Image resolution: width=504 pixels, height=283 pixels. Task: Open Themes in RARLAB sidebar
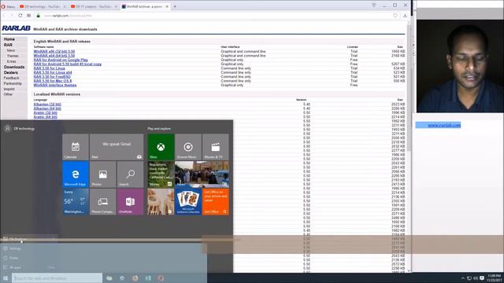(x=13, y=56)
